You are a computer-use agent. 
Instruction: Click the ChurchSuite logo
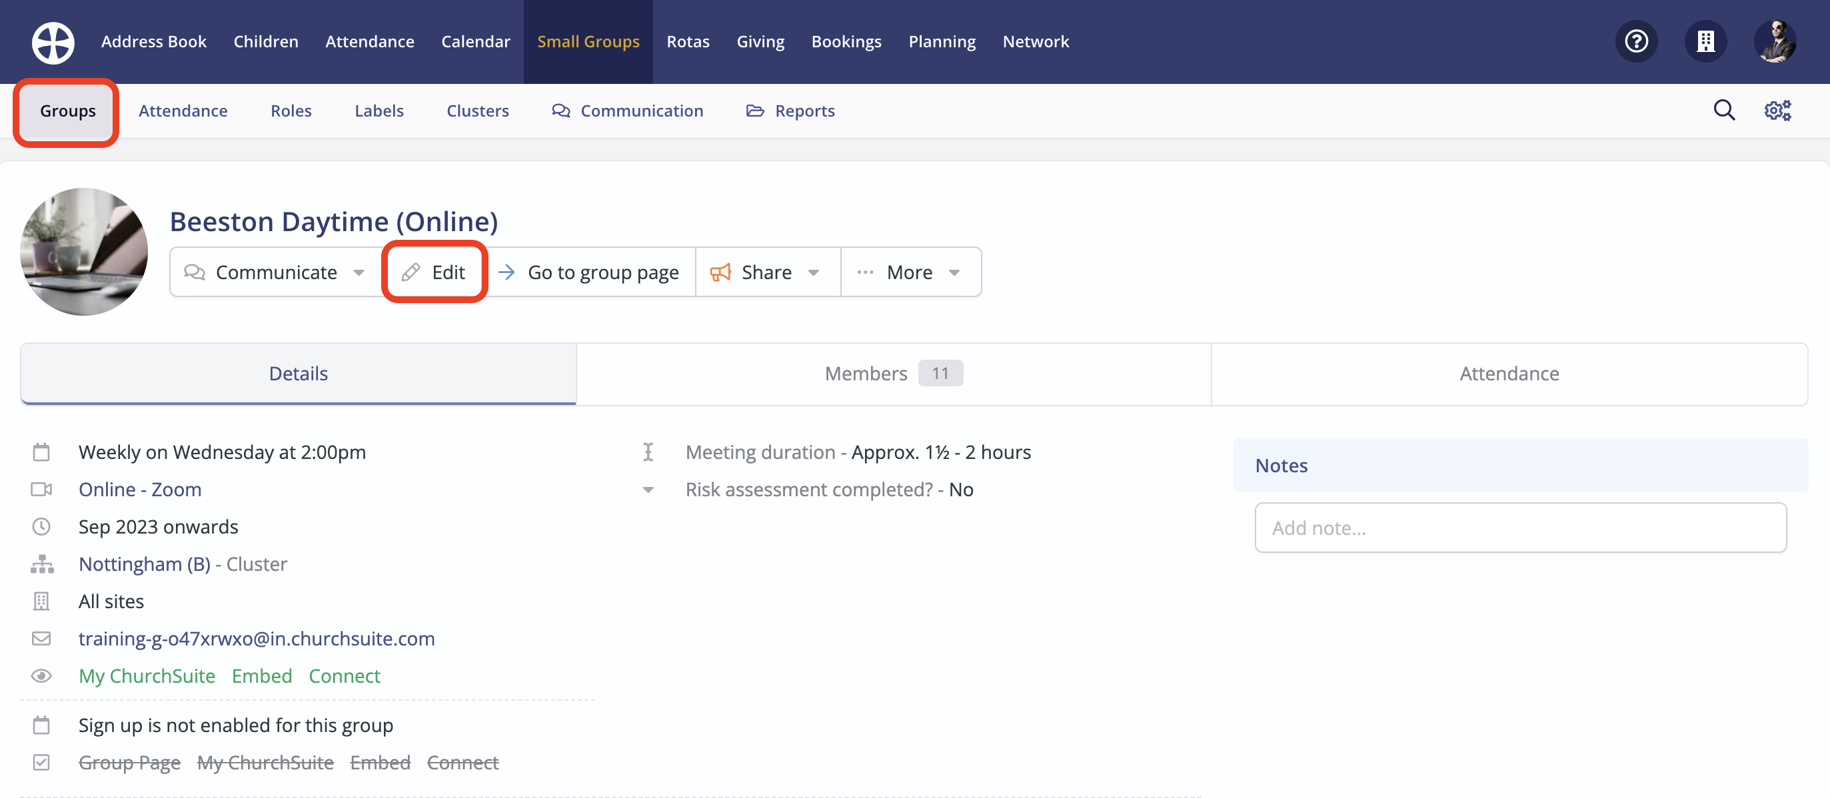click(53, 42)
